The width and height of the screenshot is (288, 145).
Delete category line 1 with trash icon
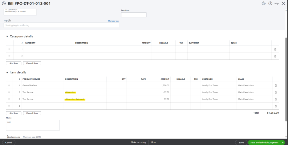point(275,49)
